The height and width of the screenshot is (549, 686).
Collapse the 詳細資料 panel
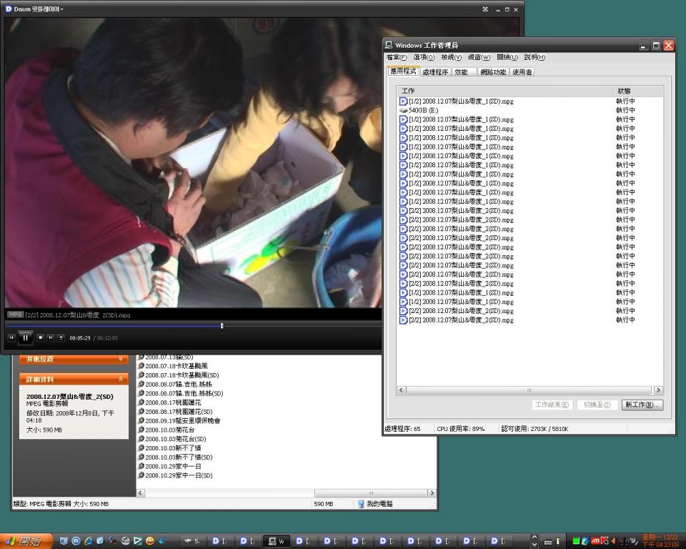coord(121,380)
